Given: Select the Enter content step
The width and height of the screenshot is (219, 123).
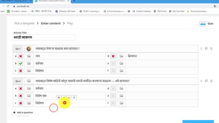Looking at the screenshot, I should (x=51, y=23).
